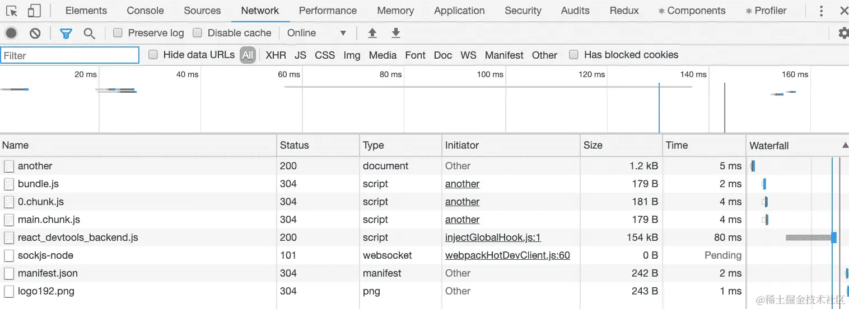Open the React Components tab
Viewport: 849px width, 309px height.
[692, 11]
